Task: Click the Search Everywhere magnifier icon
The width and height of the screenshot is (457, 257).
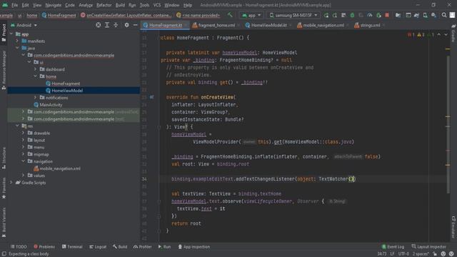Action: coord(444,15)
